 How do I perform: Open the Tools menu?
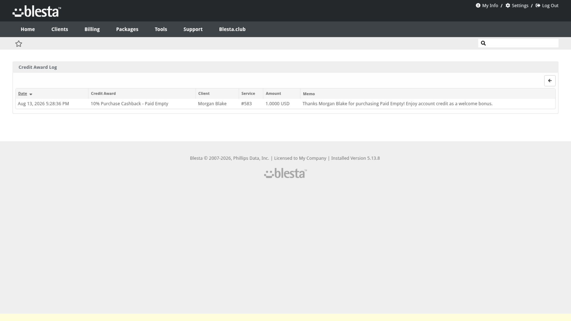click(161, 29)
